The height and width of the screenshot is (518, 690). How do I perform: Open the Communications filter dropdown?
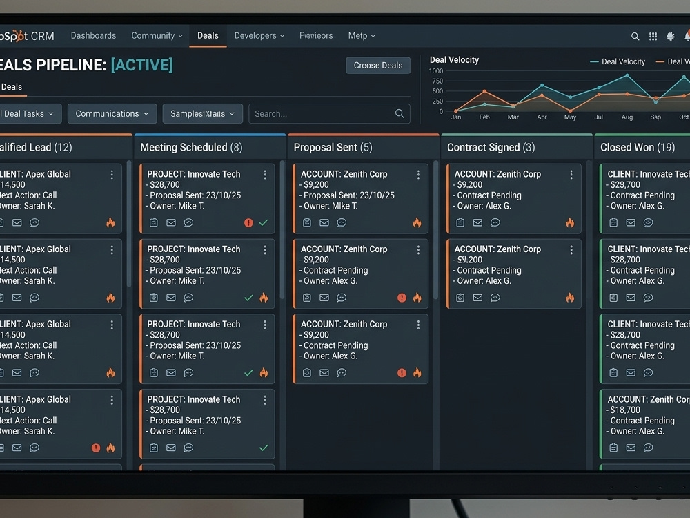(112, 114)
